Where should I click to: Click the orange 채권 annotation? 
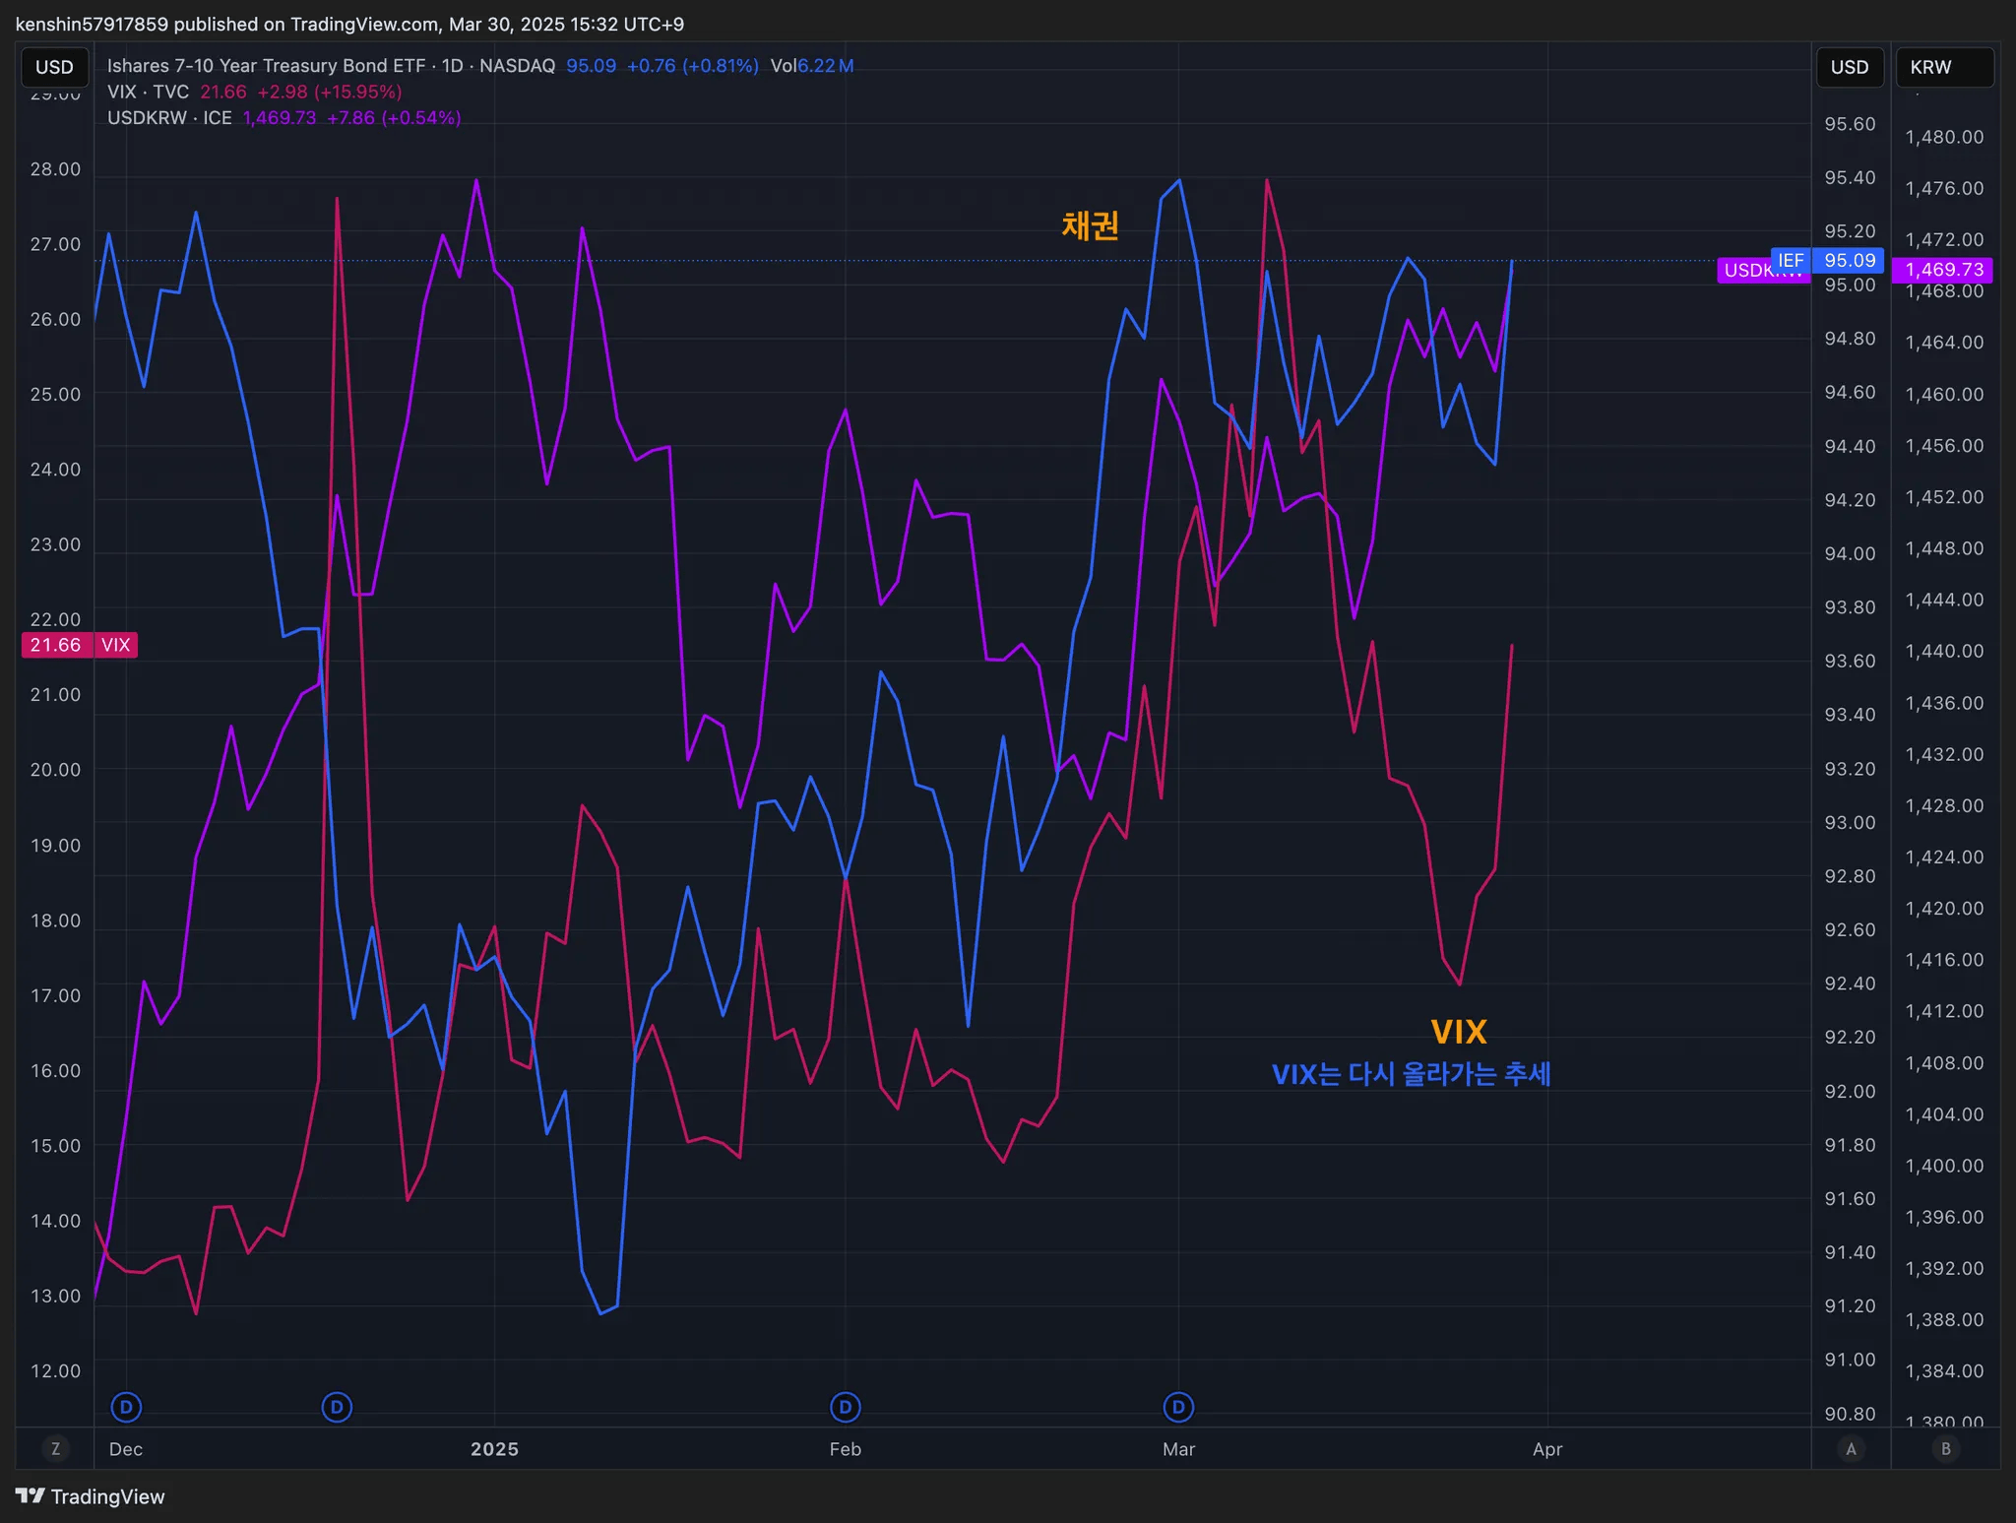[x=1090, y=225]
